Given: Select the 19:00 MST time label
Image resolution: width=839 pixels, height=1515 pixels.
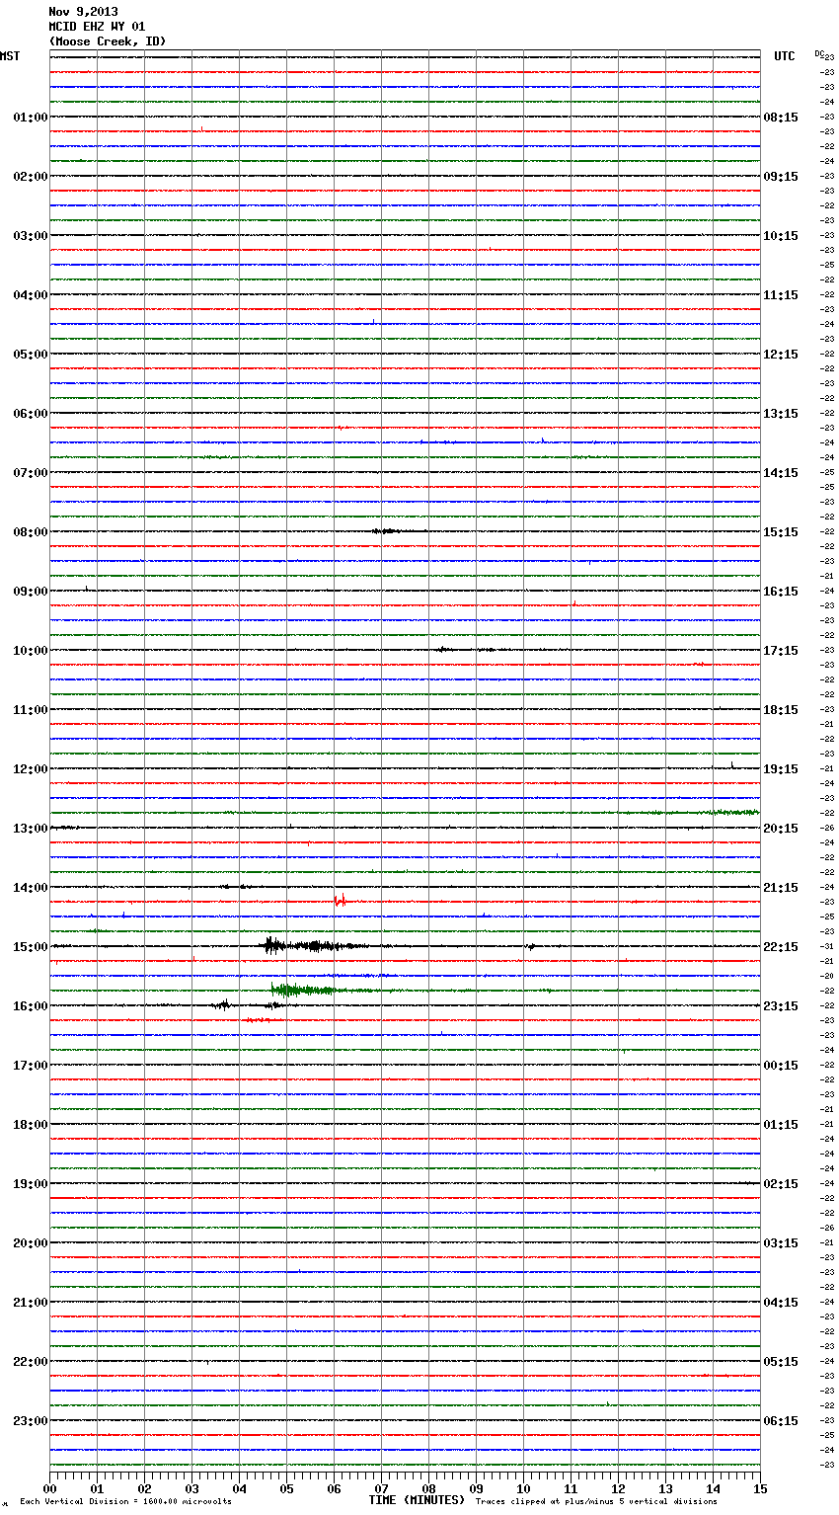Looking at the screenshot, I should 30,1184.
